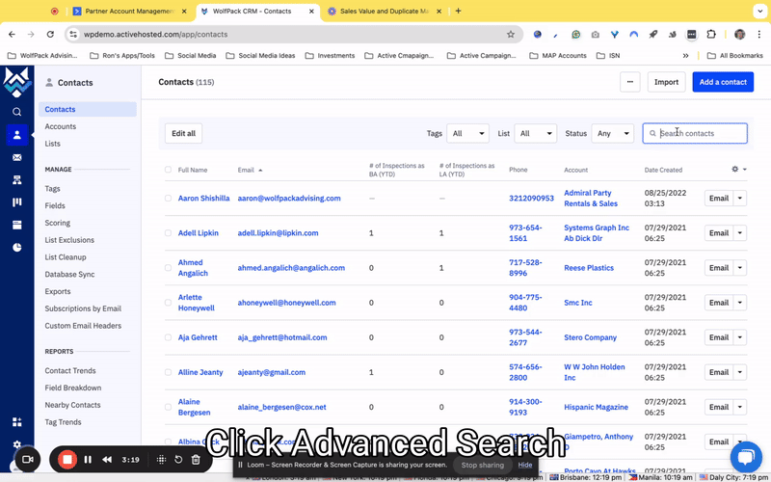771x482 pixels.
Task: Toggle Loom camera icon
Action: [x=28, y=460]
